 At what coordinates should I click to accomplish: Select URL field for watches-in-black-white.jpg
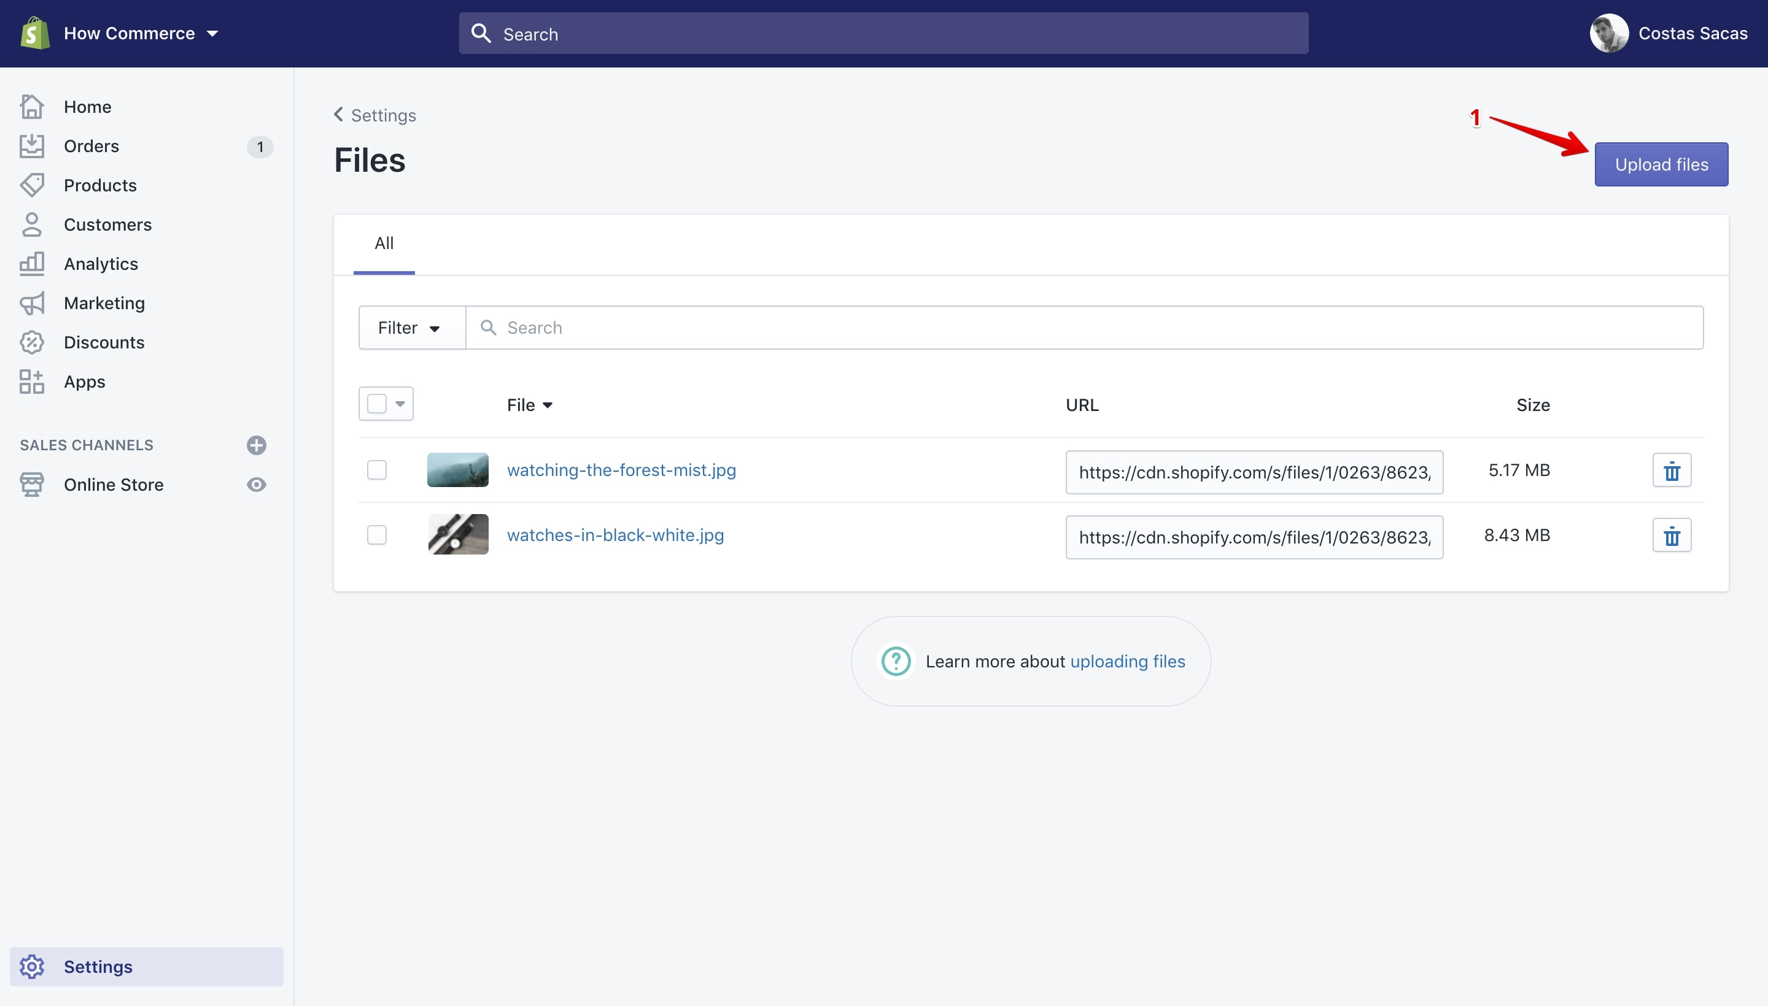[x=1254, y=537]
